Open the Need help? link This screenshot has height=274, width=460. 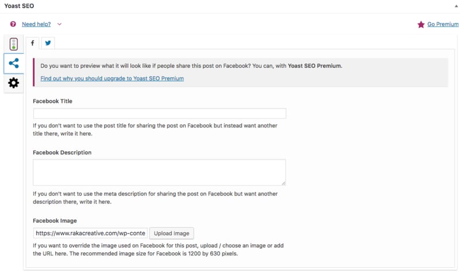click(36, 24)
